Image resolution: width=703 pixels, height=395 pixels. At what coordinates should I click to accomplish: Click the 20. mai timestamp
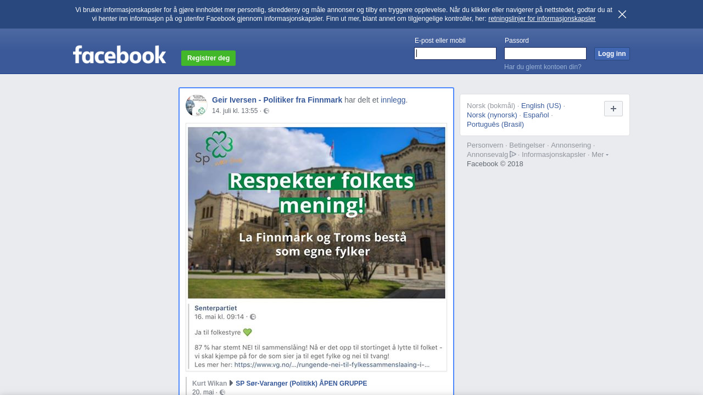click(x=203, y=392)
